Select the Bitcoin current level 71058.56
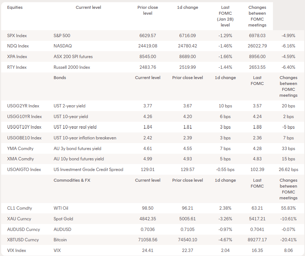Image resolution: width=305 pixels, height=256 pixels. pyautogui.click(x=147, y=240)
